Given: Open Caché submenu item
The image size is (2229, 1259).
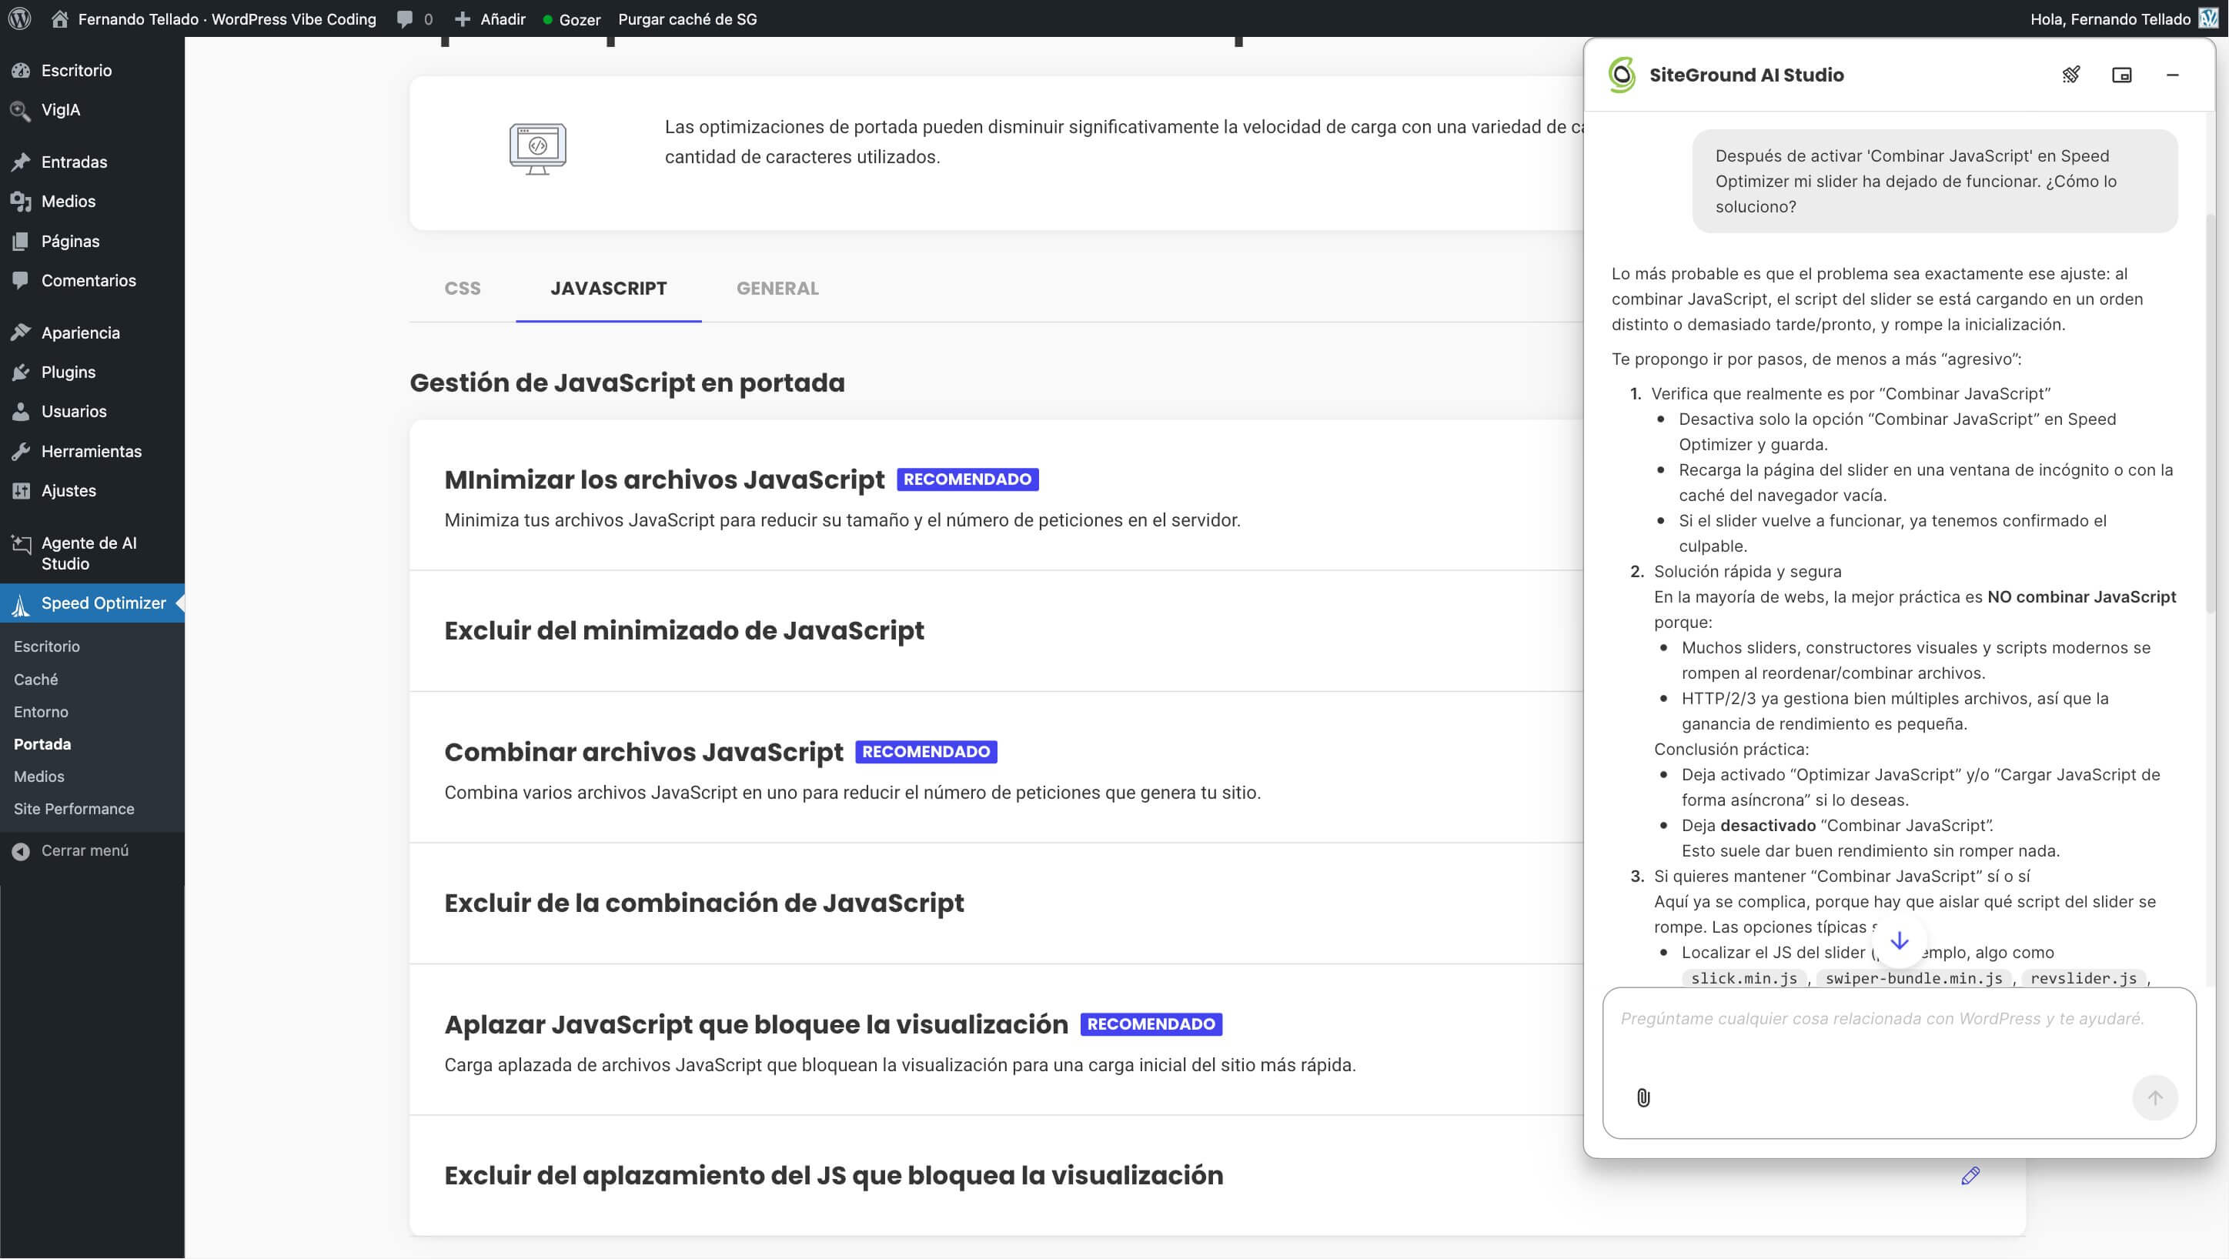Looking at the screenshot, I should pos(35,680).
